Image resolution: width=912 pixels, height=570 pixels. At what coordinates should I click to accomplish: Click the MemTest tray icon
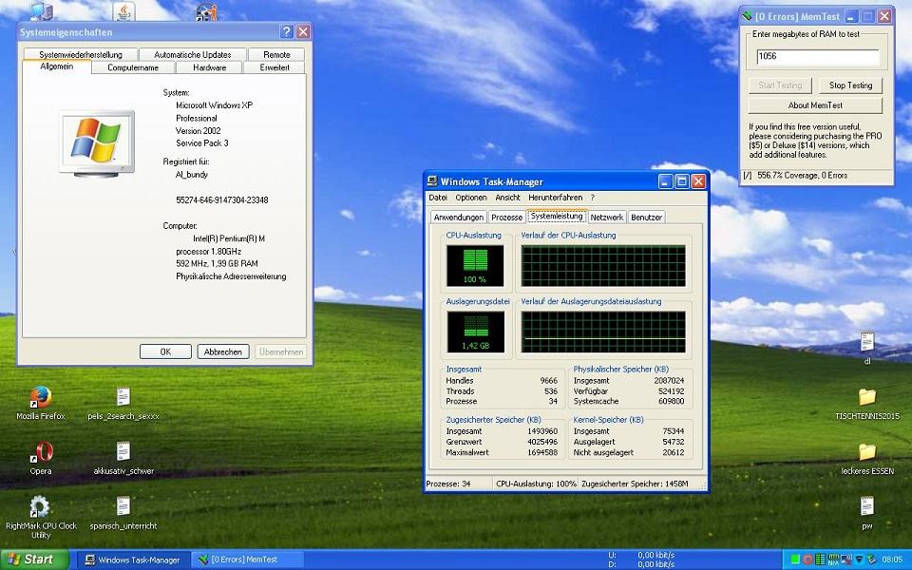click(872, 560)
